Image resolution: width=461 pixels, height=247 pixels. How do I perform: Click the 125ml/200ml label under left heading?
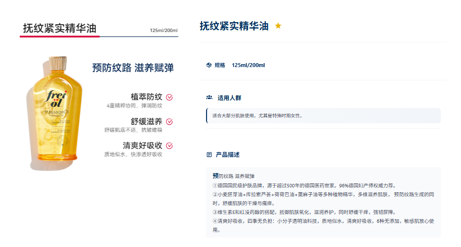(164, 31)
